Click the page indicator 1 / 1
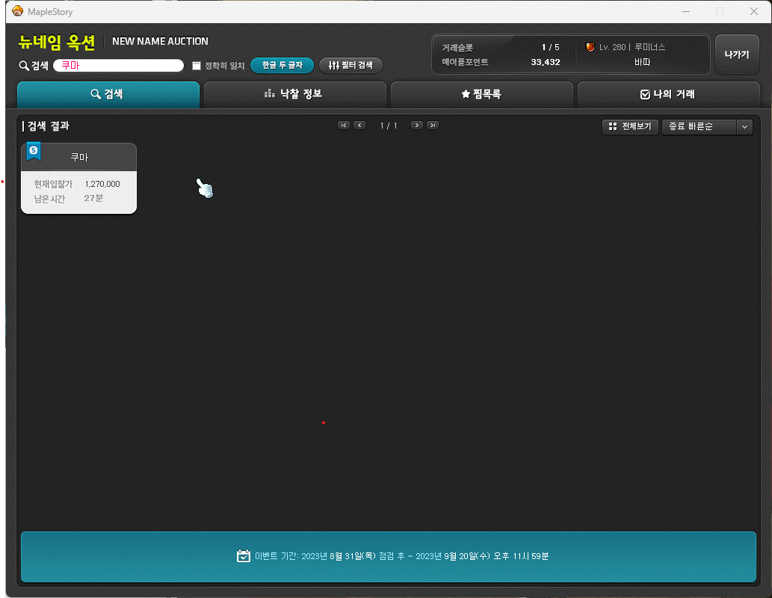Screen dimensions: 772x598 [389, 126]
